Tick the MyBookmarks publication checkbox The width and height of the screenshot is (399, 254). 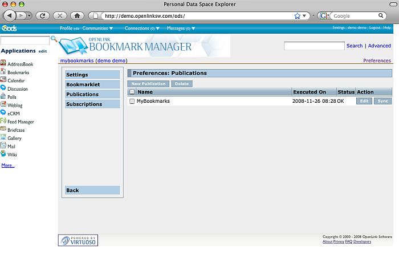pos(132,101)
